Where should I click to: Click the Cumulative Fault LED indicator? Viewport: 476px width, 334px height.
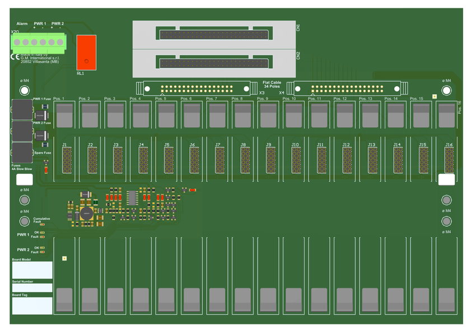(x=42, y=225)
